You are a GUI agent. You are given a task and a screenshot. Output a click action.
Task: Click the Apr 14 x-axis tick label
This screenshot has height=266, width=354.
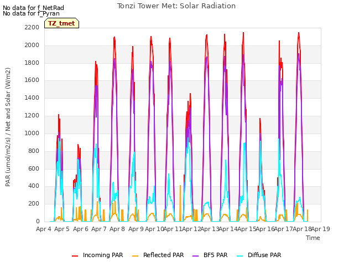(x=228, y=229)
